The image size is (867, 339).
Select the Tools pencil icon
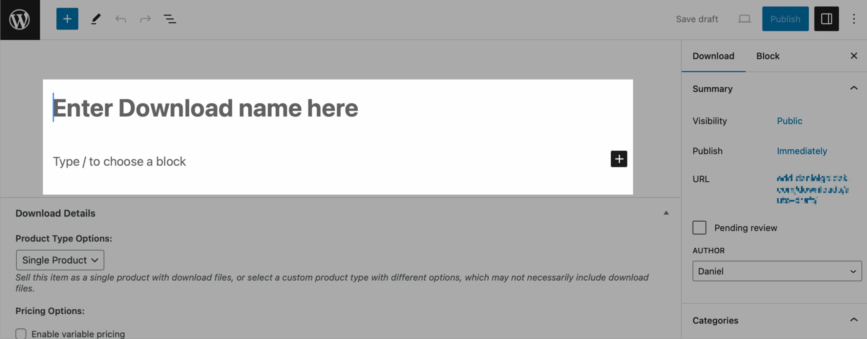[96, 19]
